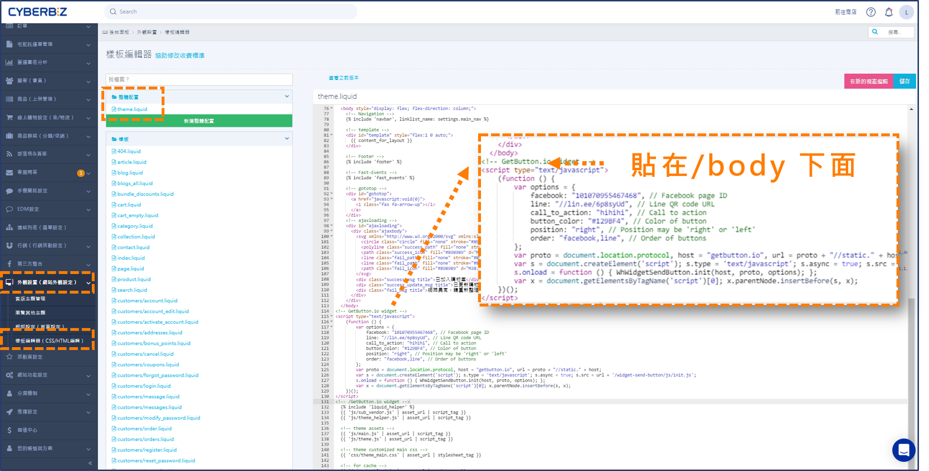The width and height of the screenshot is (929, 471).
Task: Focus the 找檔案？ file filter field
Action: pyautogui.click(x=199, y=79)
